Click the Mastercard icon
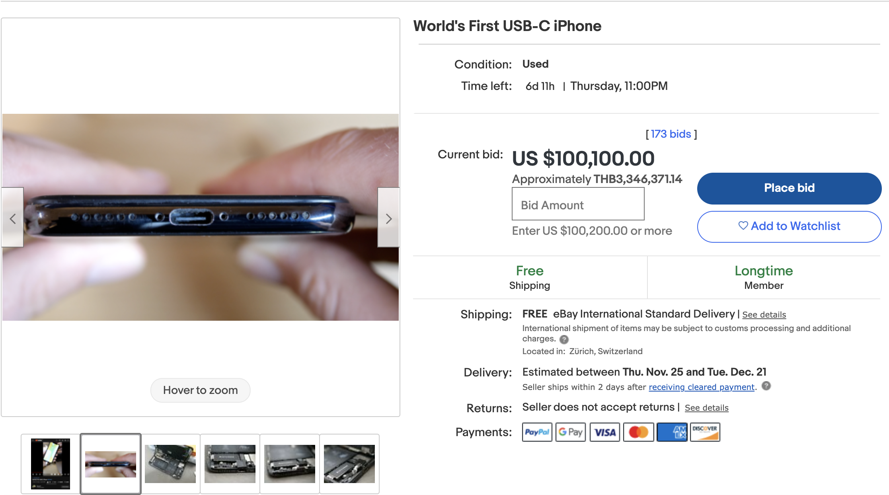The width and height of the screenshot is (889, 495). click(638, 432)
